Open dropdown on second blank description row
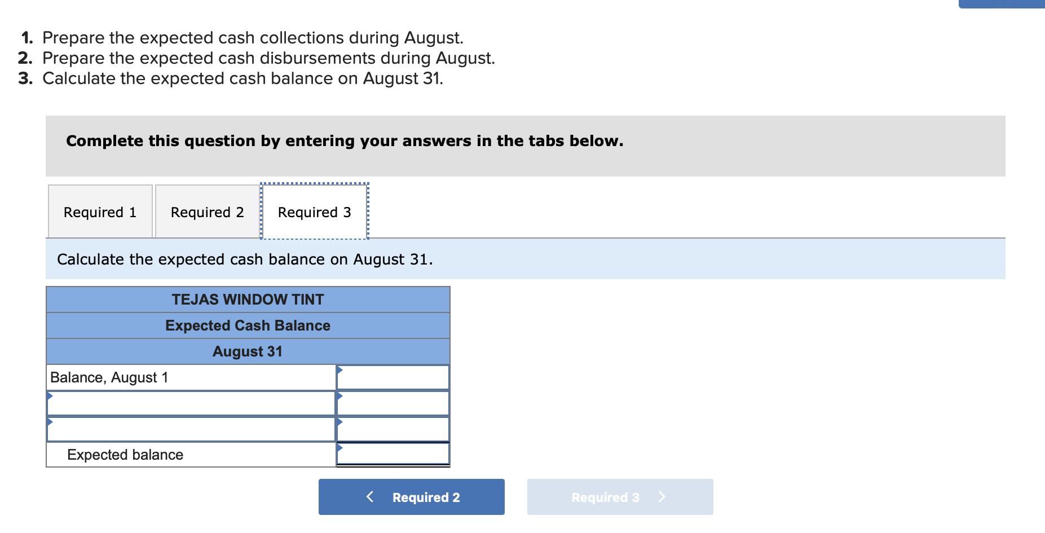Screen dimensions: 1045x533 pos(50,397)
